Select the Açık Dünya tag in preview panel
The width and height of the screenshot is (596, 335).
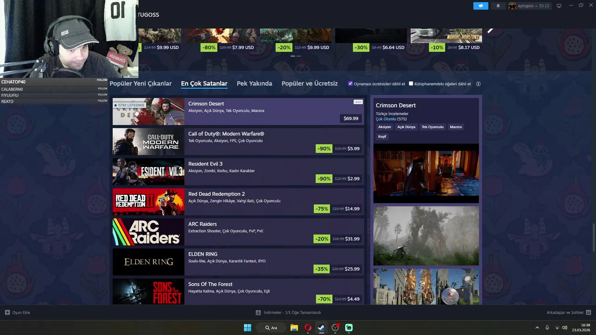pyautogui.click(x=406, y=127)
